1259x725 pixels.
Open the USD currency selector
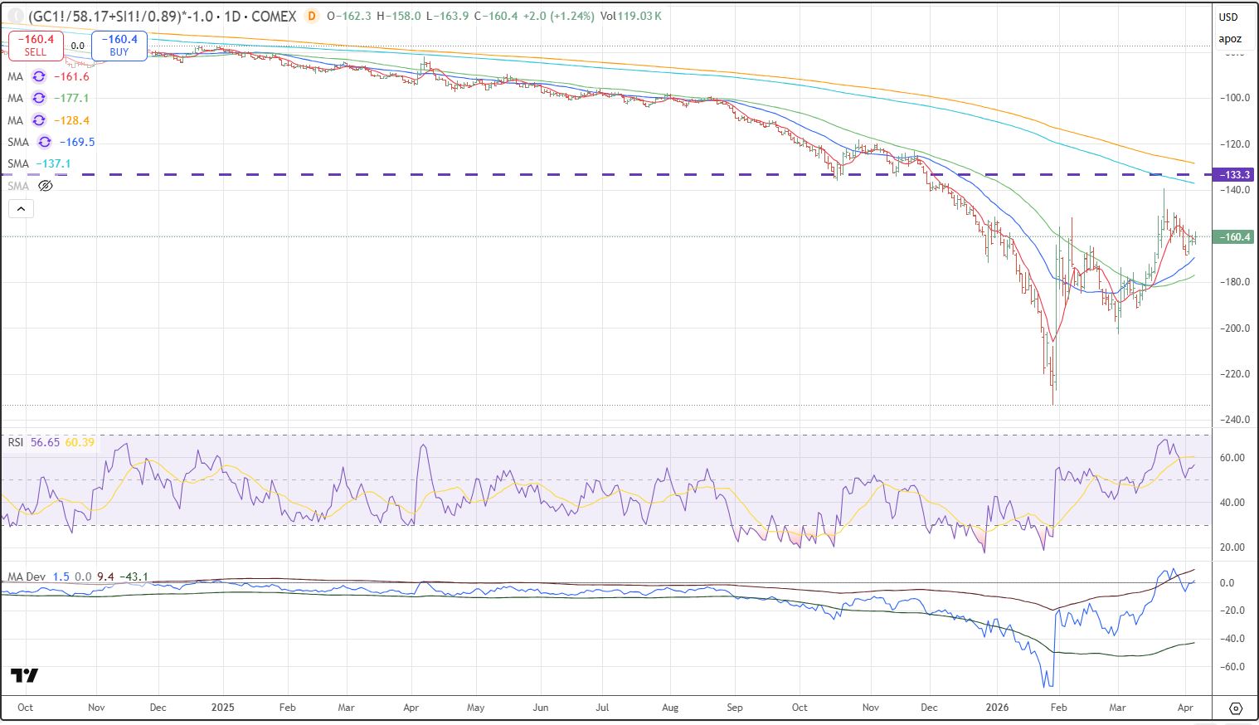pyautogui.click(x=1228, y=17)
